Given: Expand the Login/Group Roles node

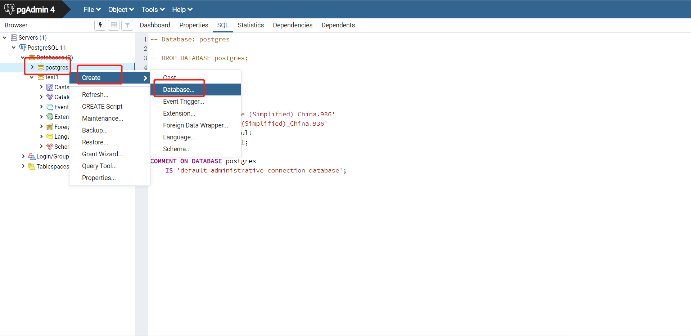Looking at the screenshot, I should pyautogui.click(x=23, y=156).
